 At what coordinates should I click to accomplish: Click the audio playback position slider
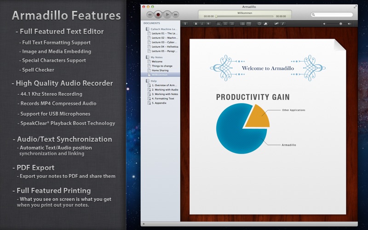245,17
